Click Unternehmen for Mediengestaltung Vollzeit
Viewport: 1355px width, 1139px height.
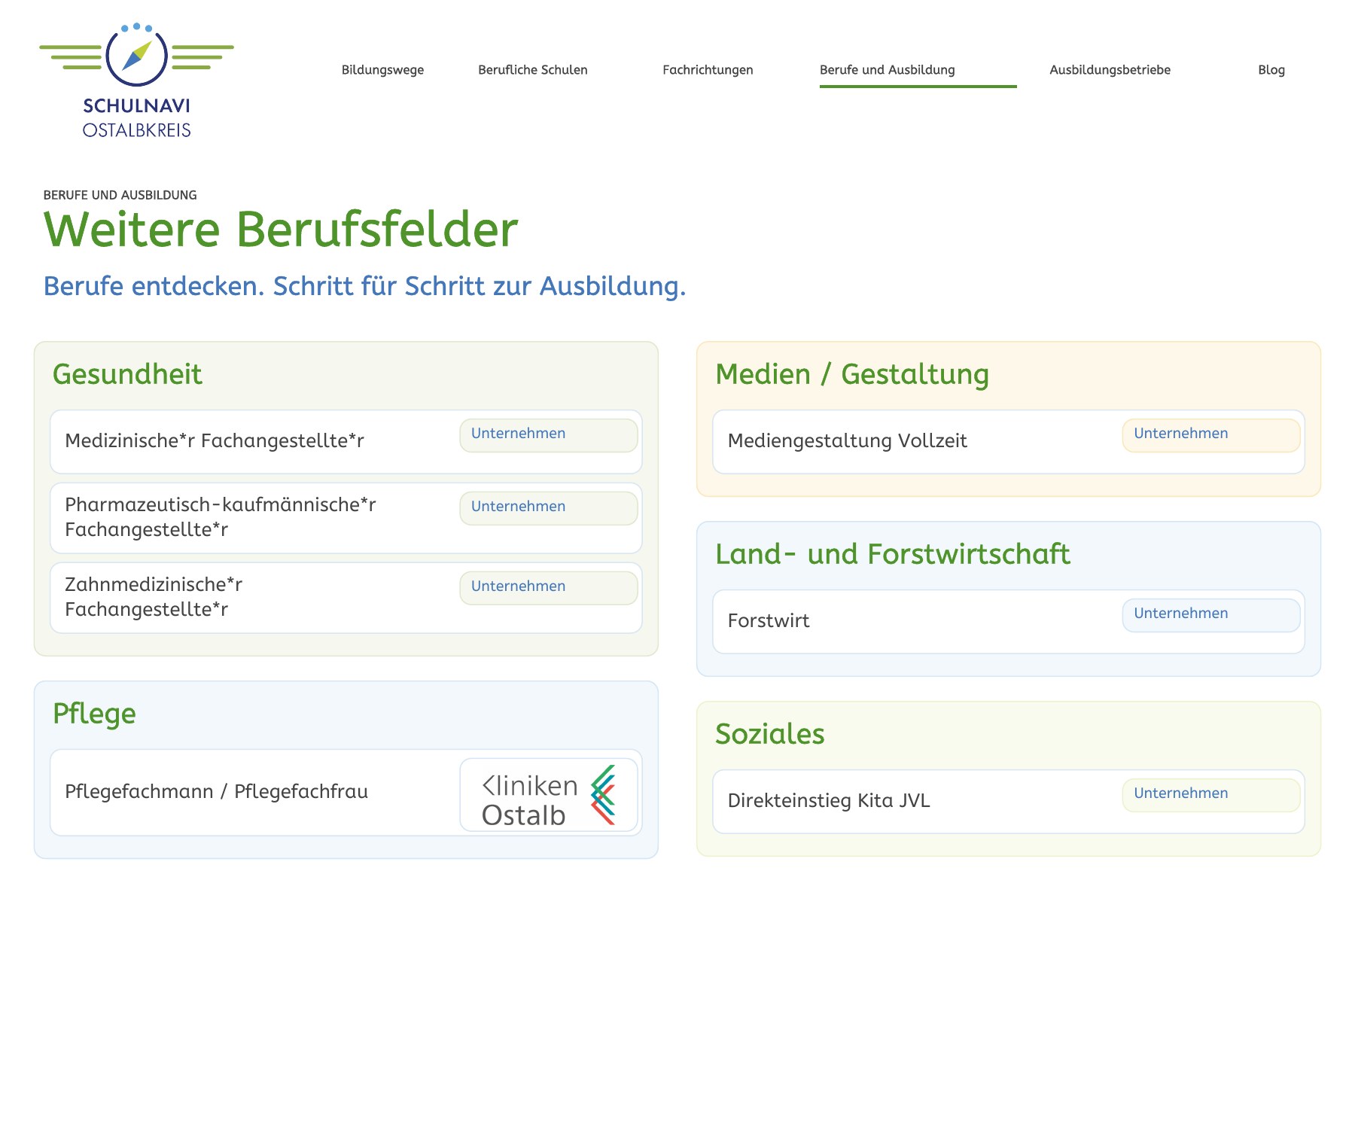tap(1211, 435)
